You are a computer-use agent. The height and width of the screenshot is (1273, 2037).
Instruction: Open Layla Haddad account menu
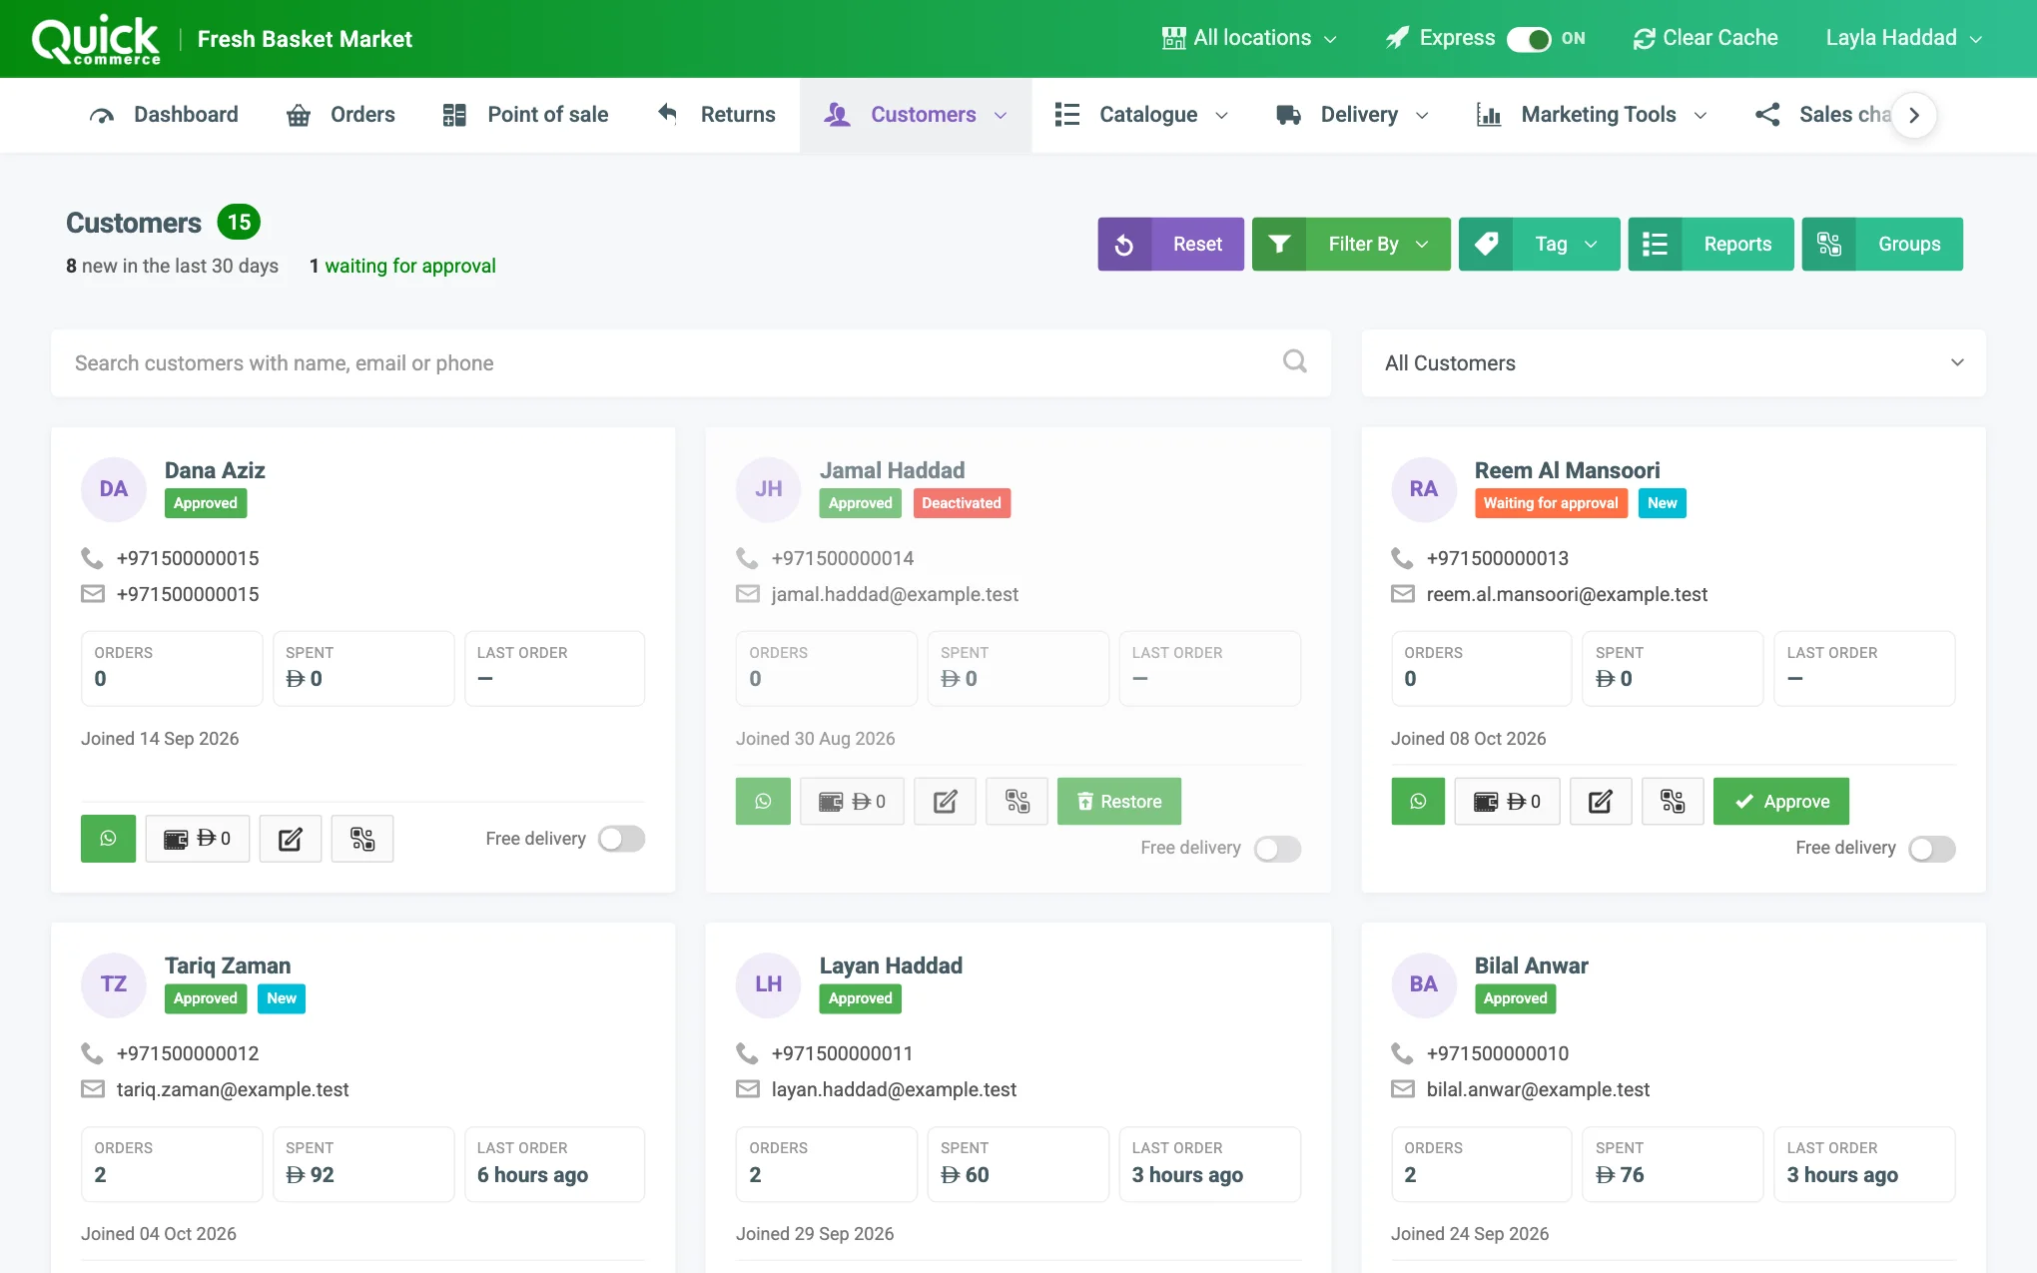(x=1904, y=38)
